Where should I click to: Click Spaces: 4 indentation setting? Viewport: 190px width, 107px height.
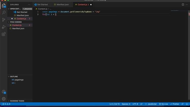point(126,104)
